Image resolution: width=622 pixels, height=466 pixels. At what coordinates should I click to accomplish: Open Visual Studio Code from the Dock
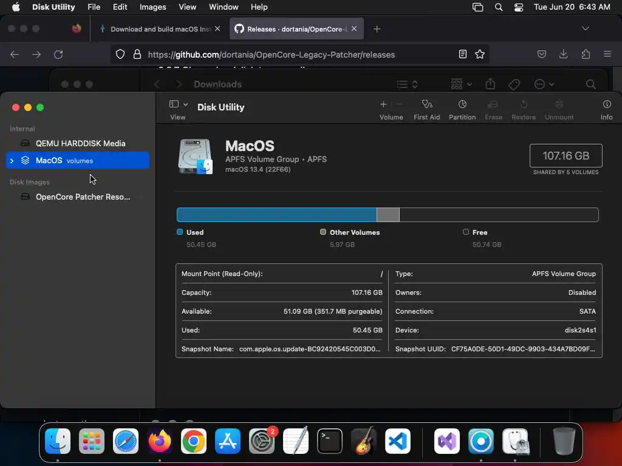[397, 441]
